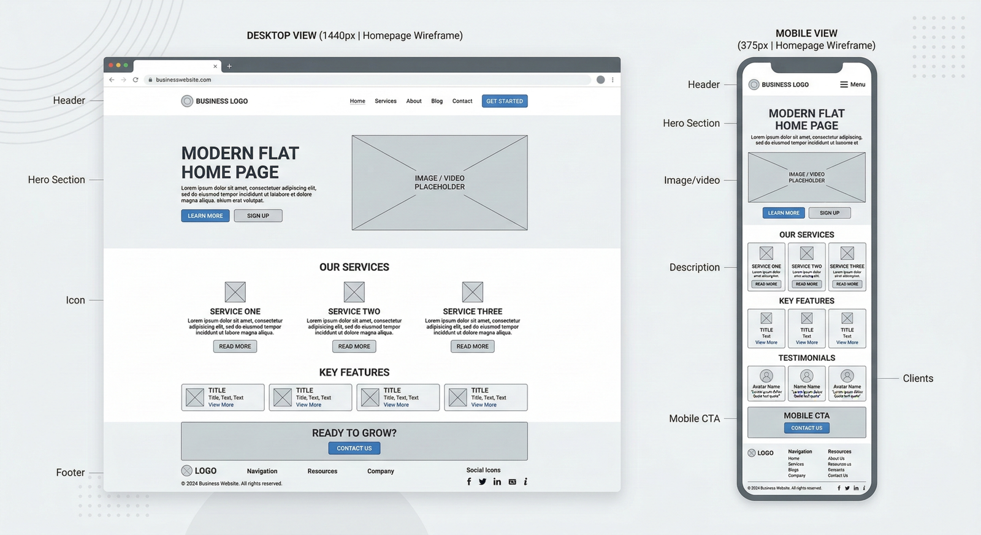Click the browser forward arrow in desktop view
Viewport: 981px width, 535px height.
[123, 80]
